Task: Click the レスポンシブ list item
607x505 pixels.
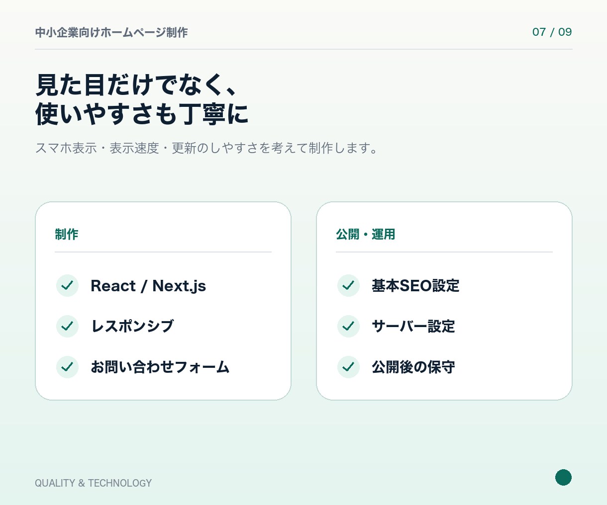Action: pyautogui.click(x=132, y=327)
